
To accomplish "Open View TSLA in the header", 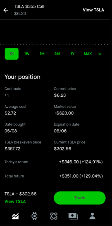I will pyautogui.click(x=93, y=10).
